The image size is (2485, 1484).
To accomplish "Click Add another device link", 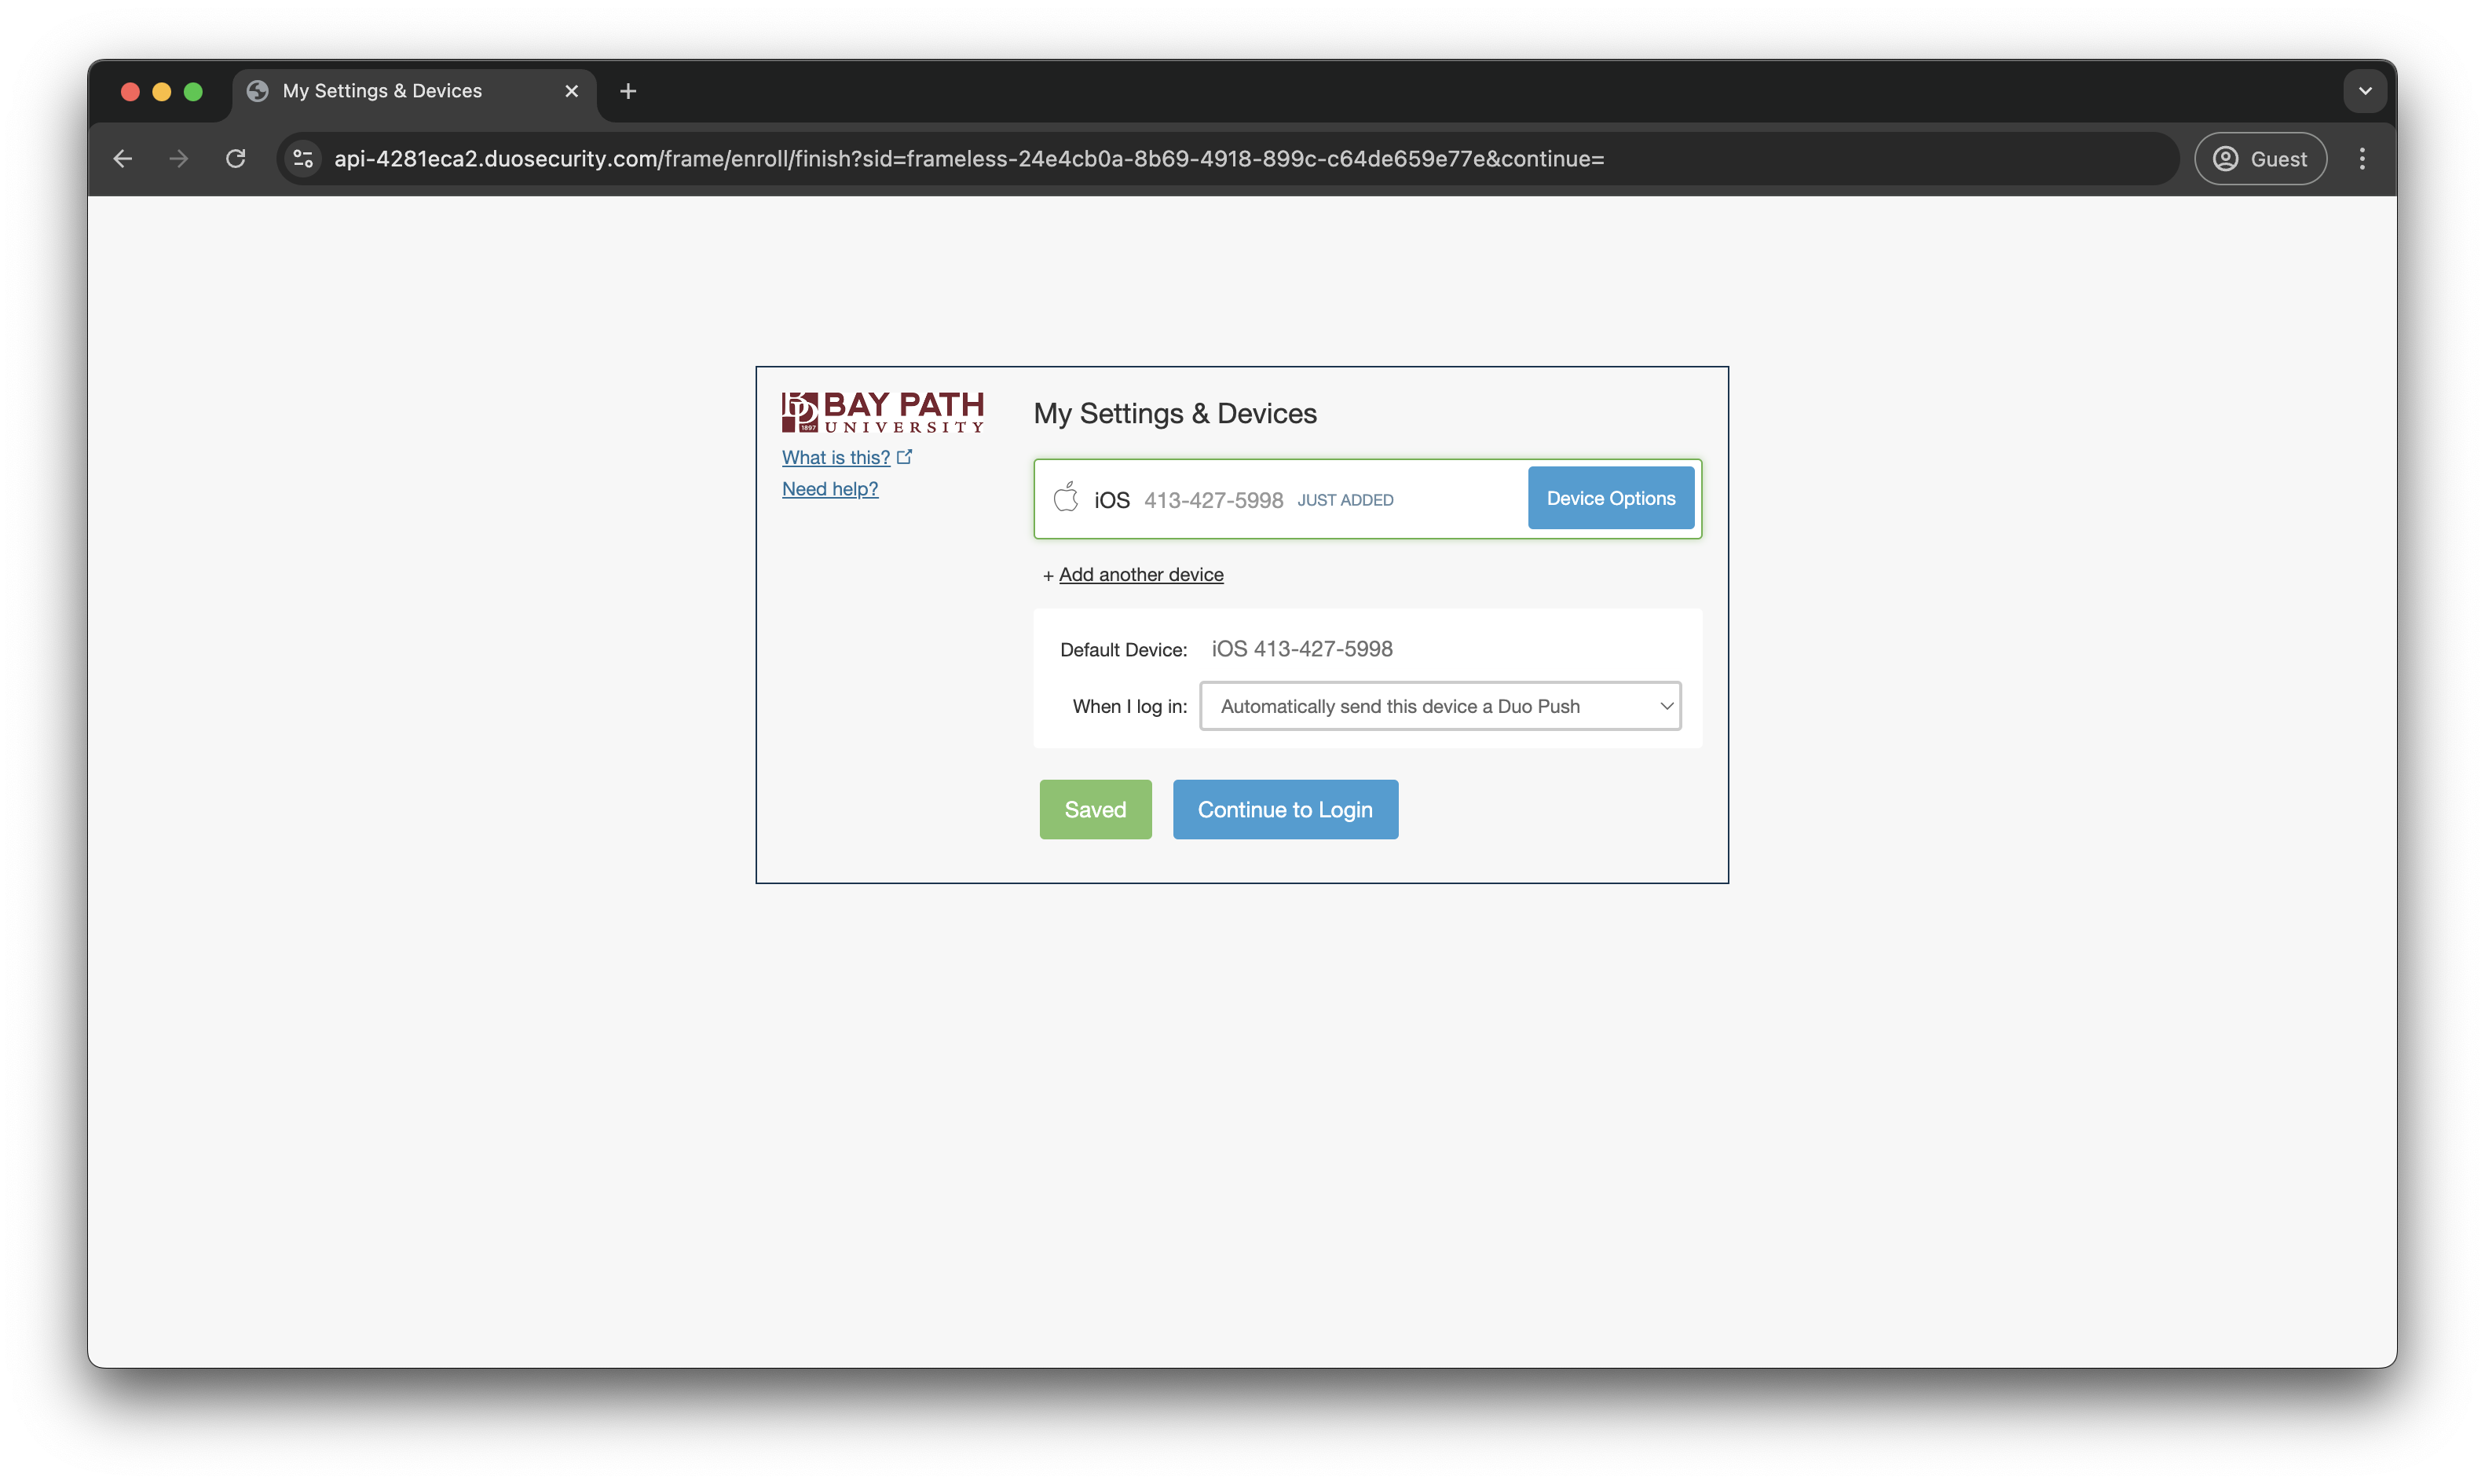I will (1141, 575).
